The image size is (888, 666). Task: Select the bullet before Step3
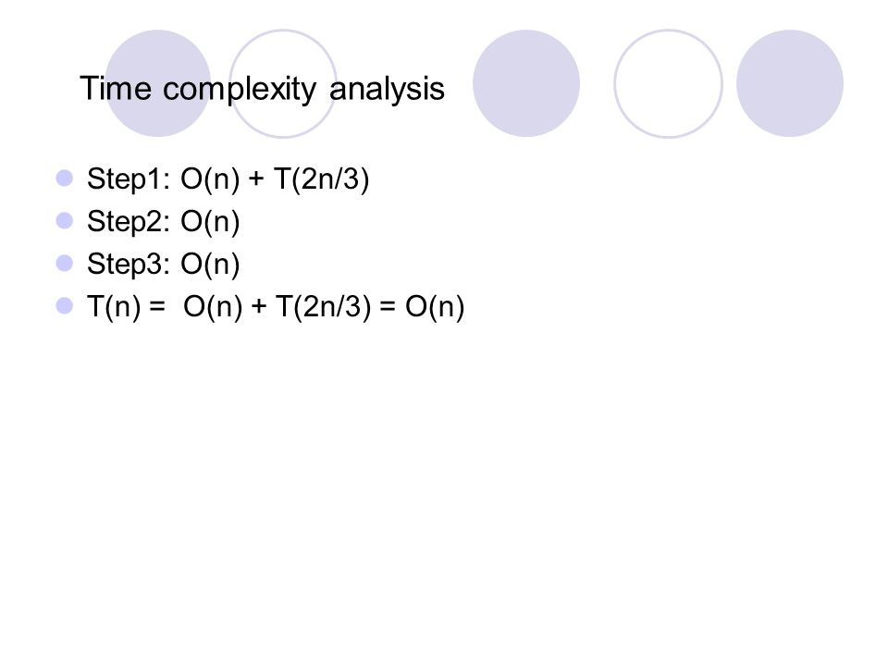tap(65, 263)
